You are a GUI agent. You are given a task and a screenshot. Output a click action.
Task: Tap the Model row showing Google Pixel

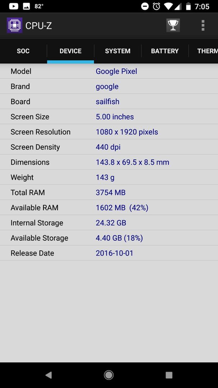pyautogui.click(x=109, y=71)
